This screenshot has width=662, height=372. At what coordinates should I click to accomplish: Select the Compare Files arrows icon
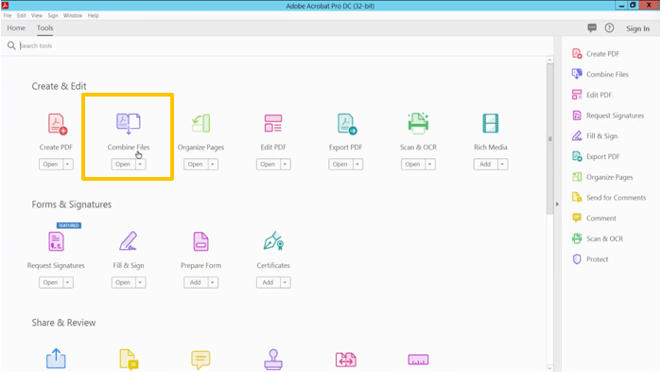pyautogui.click(x=346, y=360)
